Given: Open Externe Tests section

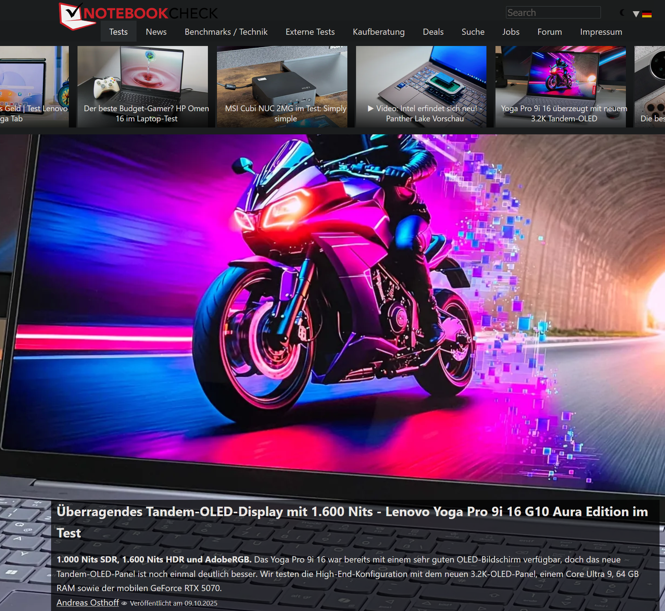Looking at the screenshot, I should pyautogui.click(x=310, y=32).
